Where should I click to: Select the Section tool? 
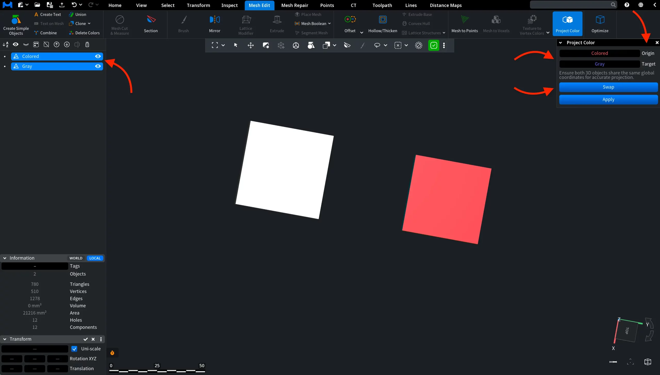pyautogui.click(x=151, y=24)
